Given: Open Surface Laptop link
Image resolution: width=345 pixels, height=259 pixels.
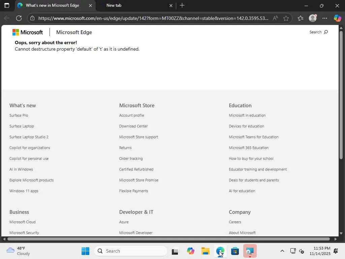Looking at the screenshot, I should point(22,126).
